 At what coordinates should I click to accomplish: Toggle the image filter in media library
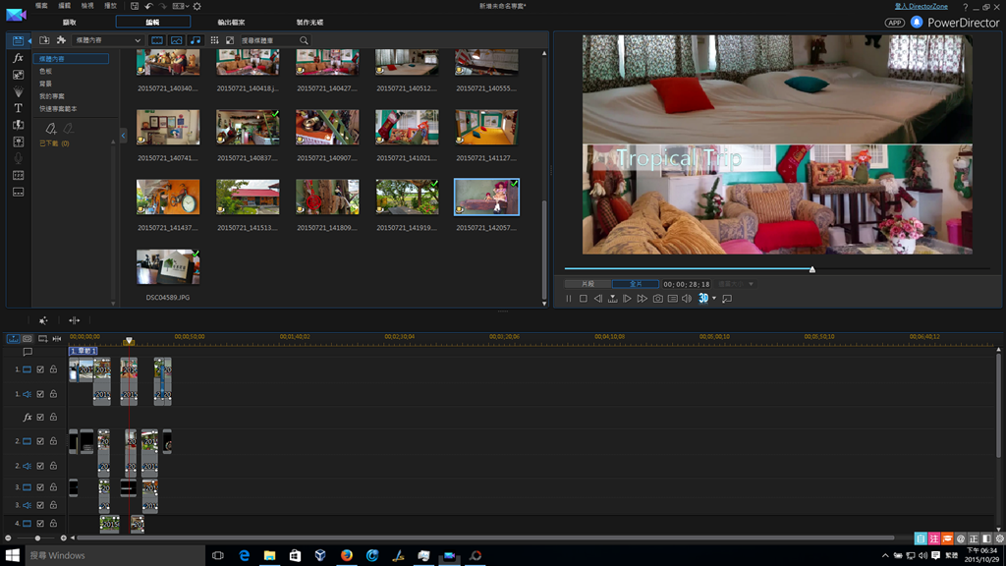point(177,40)
